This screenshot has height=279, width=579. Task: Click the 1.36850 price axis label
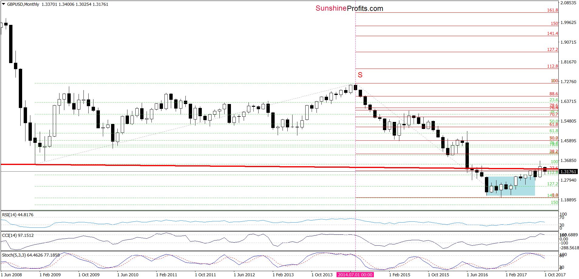[x=568, y=160]
